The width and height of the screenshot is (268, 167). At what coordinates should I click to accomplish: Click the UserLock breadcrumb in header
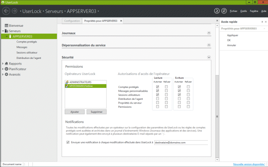[x=32, y=11]
